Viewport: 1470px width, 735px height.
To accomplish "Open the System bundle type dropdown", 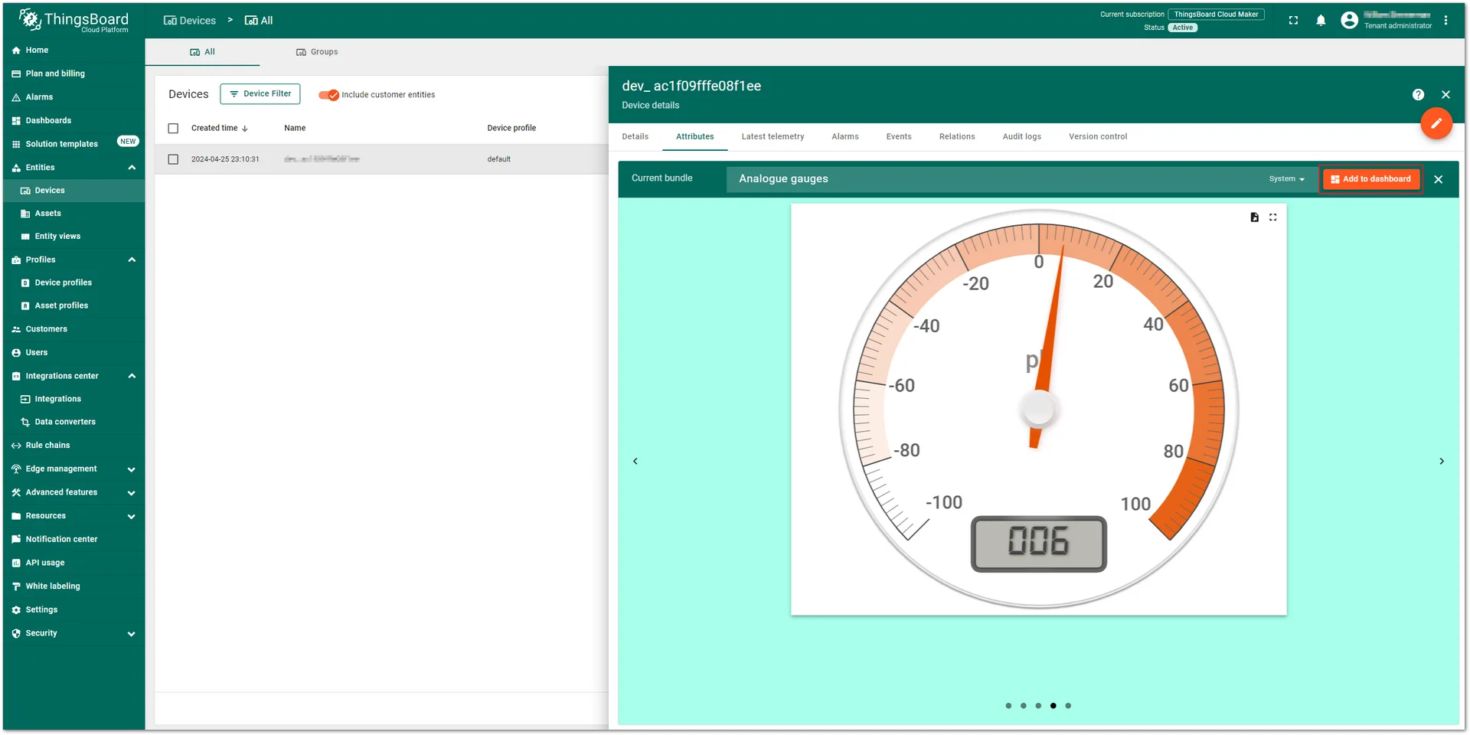I will (1286, 179).
